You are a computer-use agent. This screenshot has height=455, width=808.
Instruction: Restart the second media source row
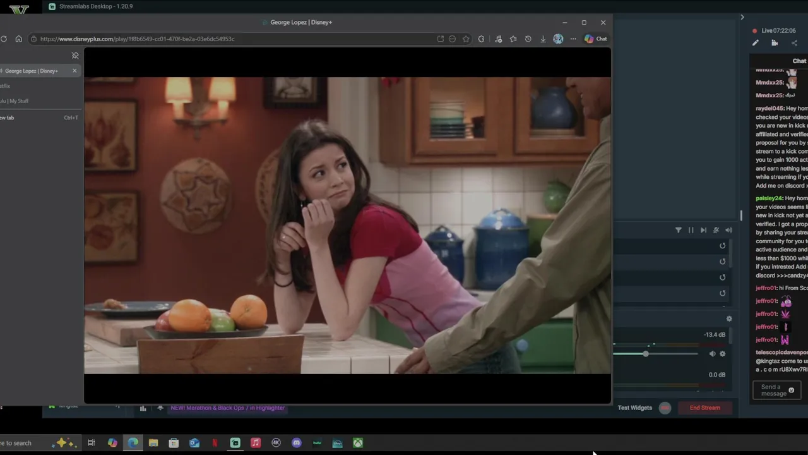pos(723,262)
